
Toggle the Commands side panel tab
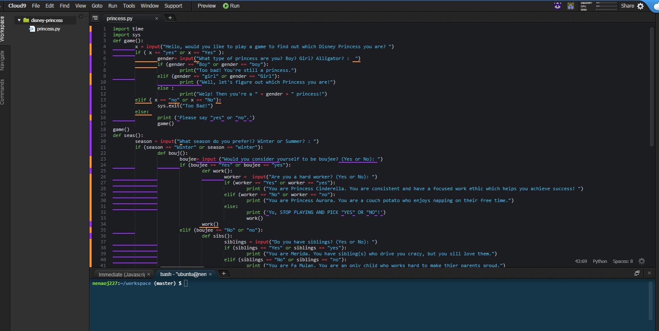tap(3, 92)
